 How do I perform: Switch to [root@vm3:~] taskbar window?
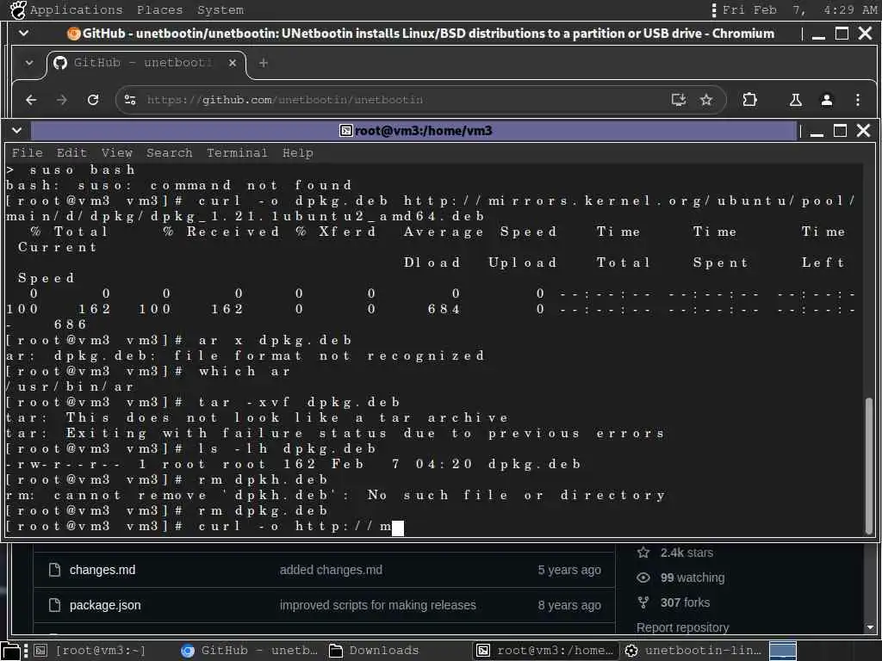[90, 651]
